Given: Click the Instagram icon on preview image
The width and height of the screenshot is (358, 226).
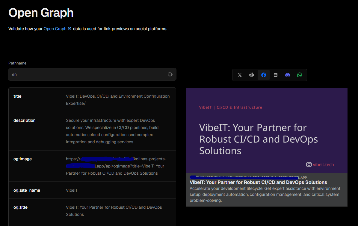Looking at the screenshot, I should point(309,164).
